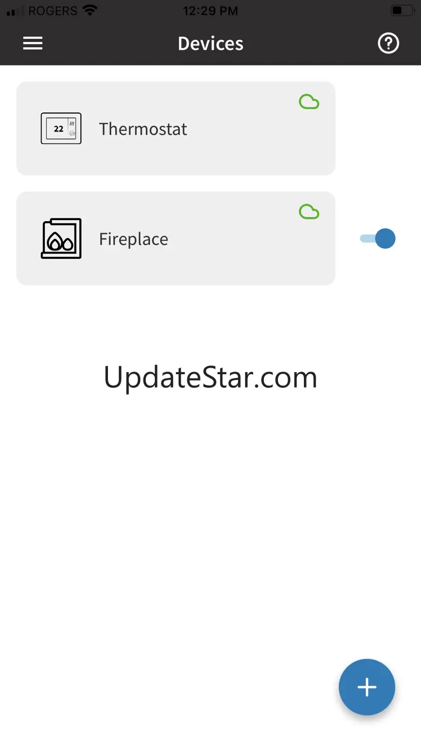Click the Fireplace label text
This screenshot has width=421, height=750.
(x=133, y=239)
